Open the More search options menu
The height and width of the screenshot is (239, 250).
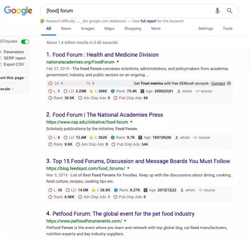[156, 29]
